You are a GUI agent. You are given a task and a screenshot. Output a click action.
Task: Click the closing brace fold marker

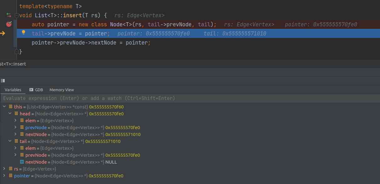[x=17, y=51]
